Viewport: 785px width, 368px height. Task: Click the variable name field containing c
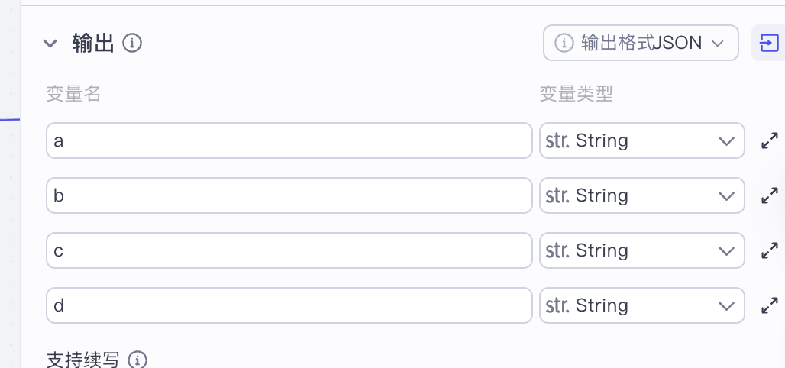[x=289, y=251]
